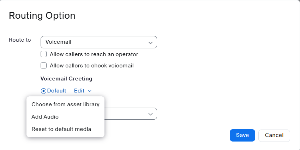Viewport: 300px width, 150px height.
Task: Cancel the Routing Option dialog
Action: [x=274, y=135]
